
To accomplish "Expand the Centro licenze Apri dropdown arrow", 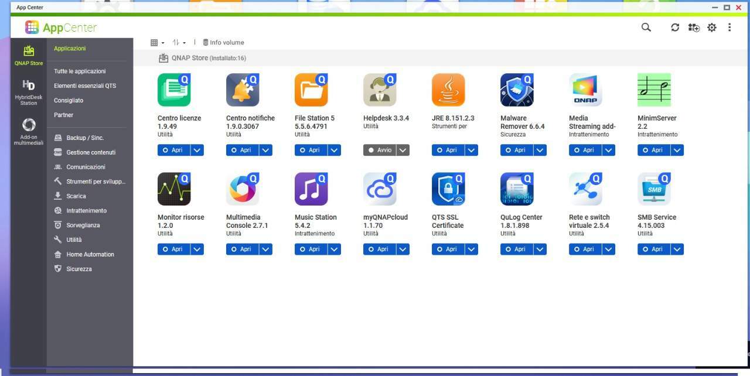I will [x=197, y=151].
